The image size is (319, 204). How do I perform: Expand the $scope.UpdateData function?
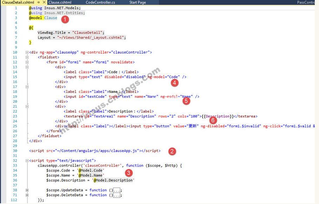click(27, 190)
